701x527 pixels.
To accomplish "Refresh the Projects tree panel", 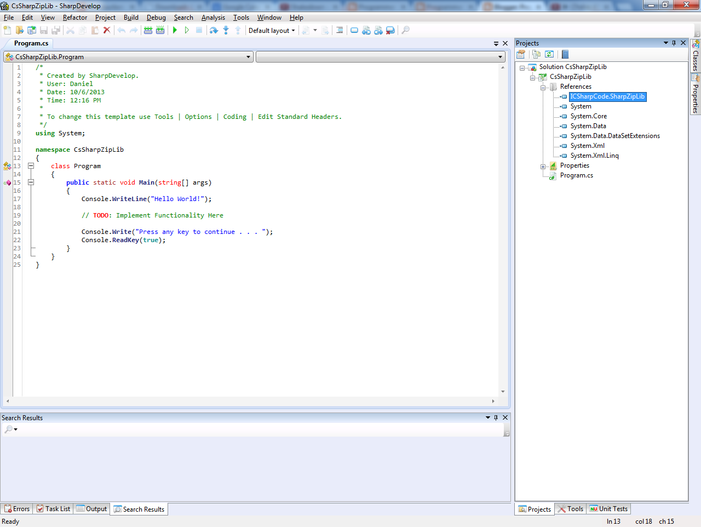I will 549,54.
